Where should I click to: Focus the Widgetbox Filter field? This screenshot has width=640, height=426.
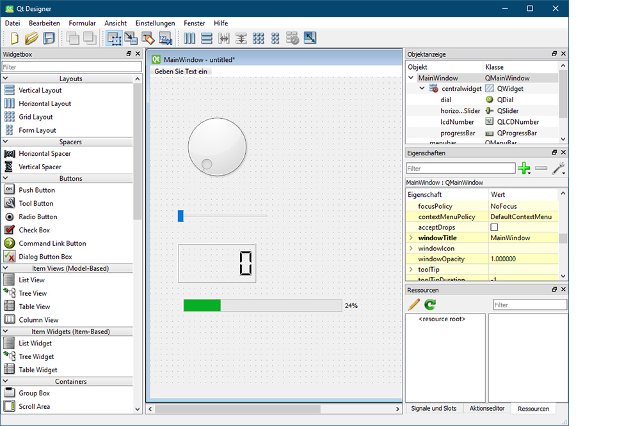[72, 67]
